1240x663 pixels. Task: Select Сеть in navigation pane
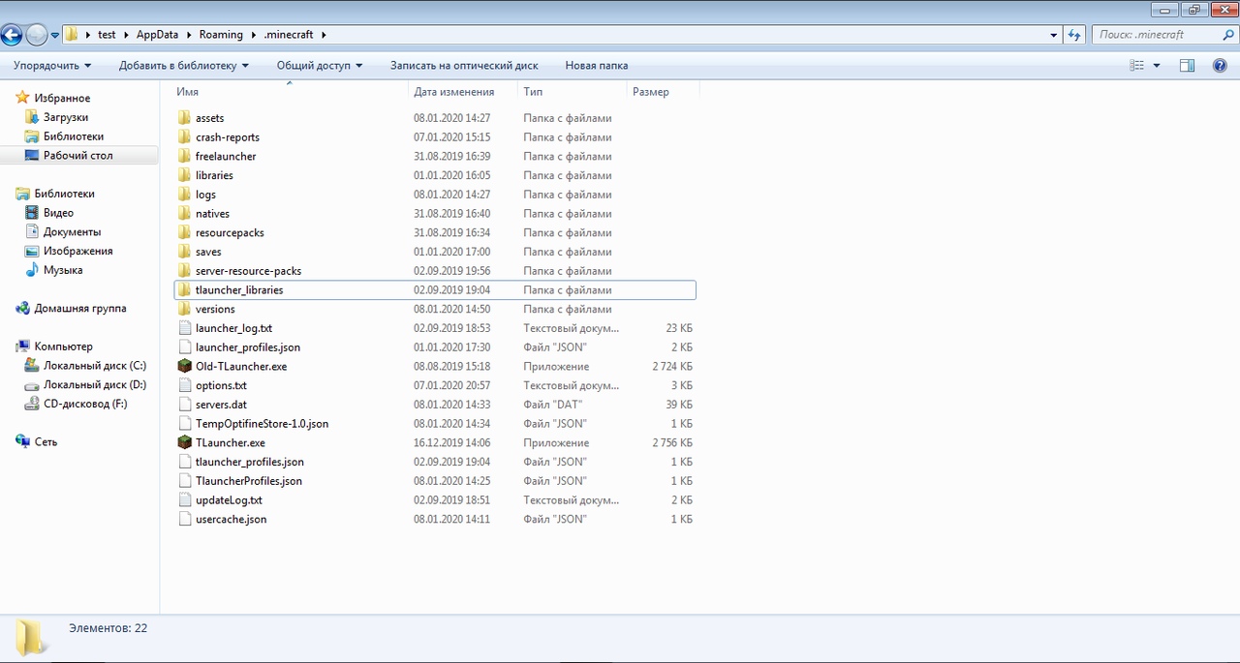46,441
